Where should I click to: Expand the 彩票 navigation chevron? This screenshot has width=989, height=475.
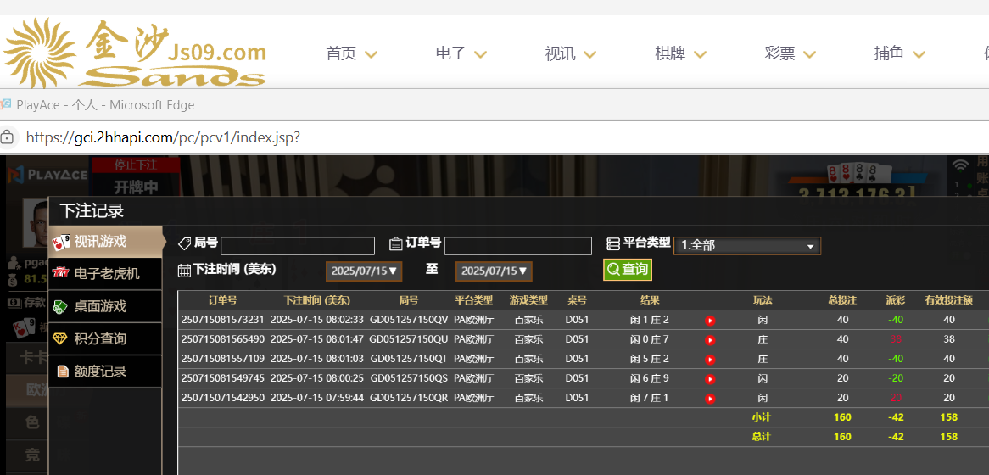click(x=809, y=54)
